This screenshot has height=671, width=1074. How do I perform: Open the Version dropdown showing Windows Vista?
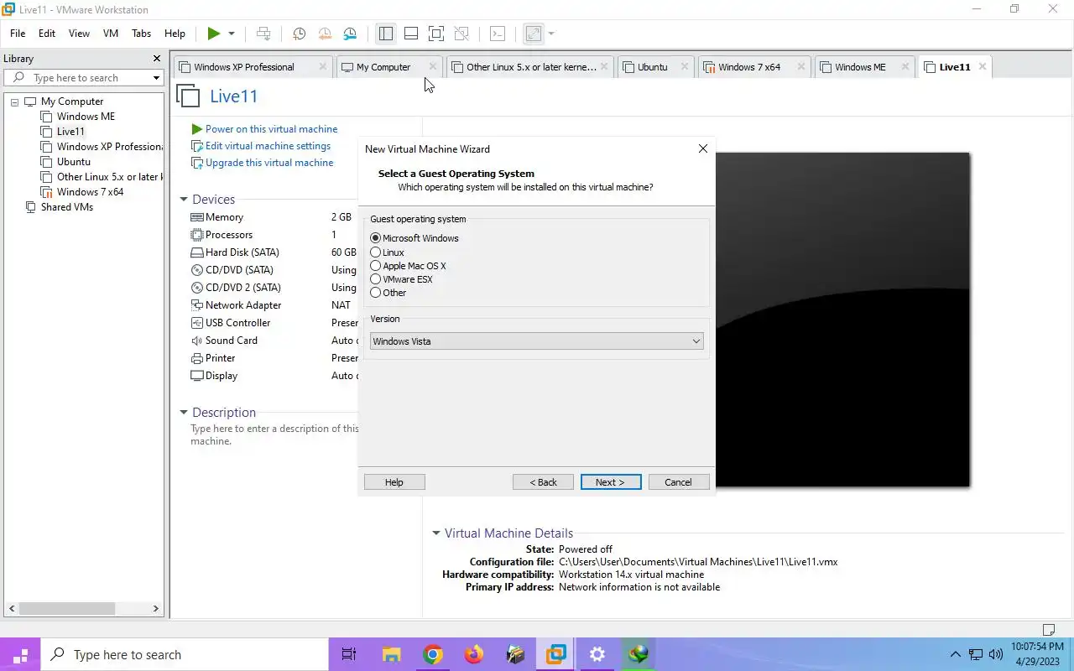click(x=536, y=341)
